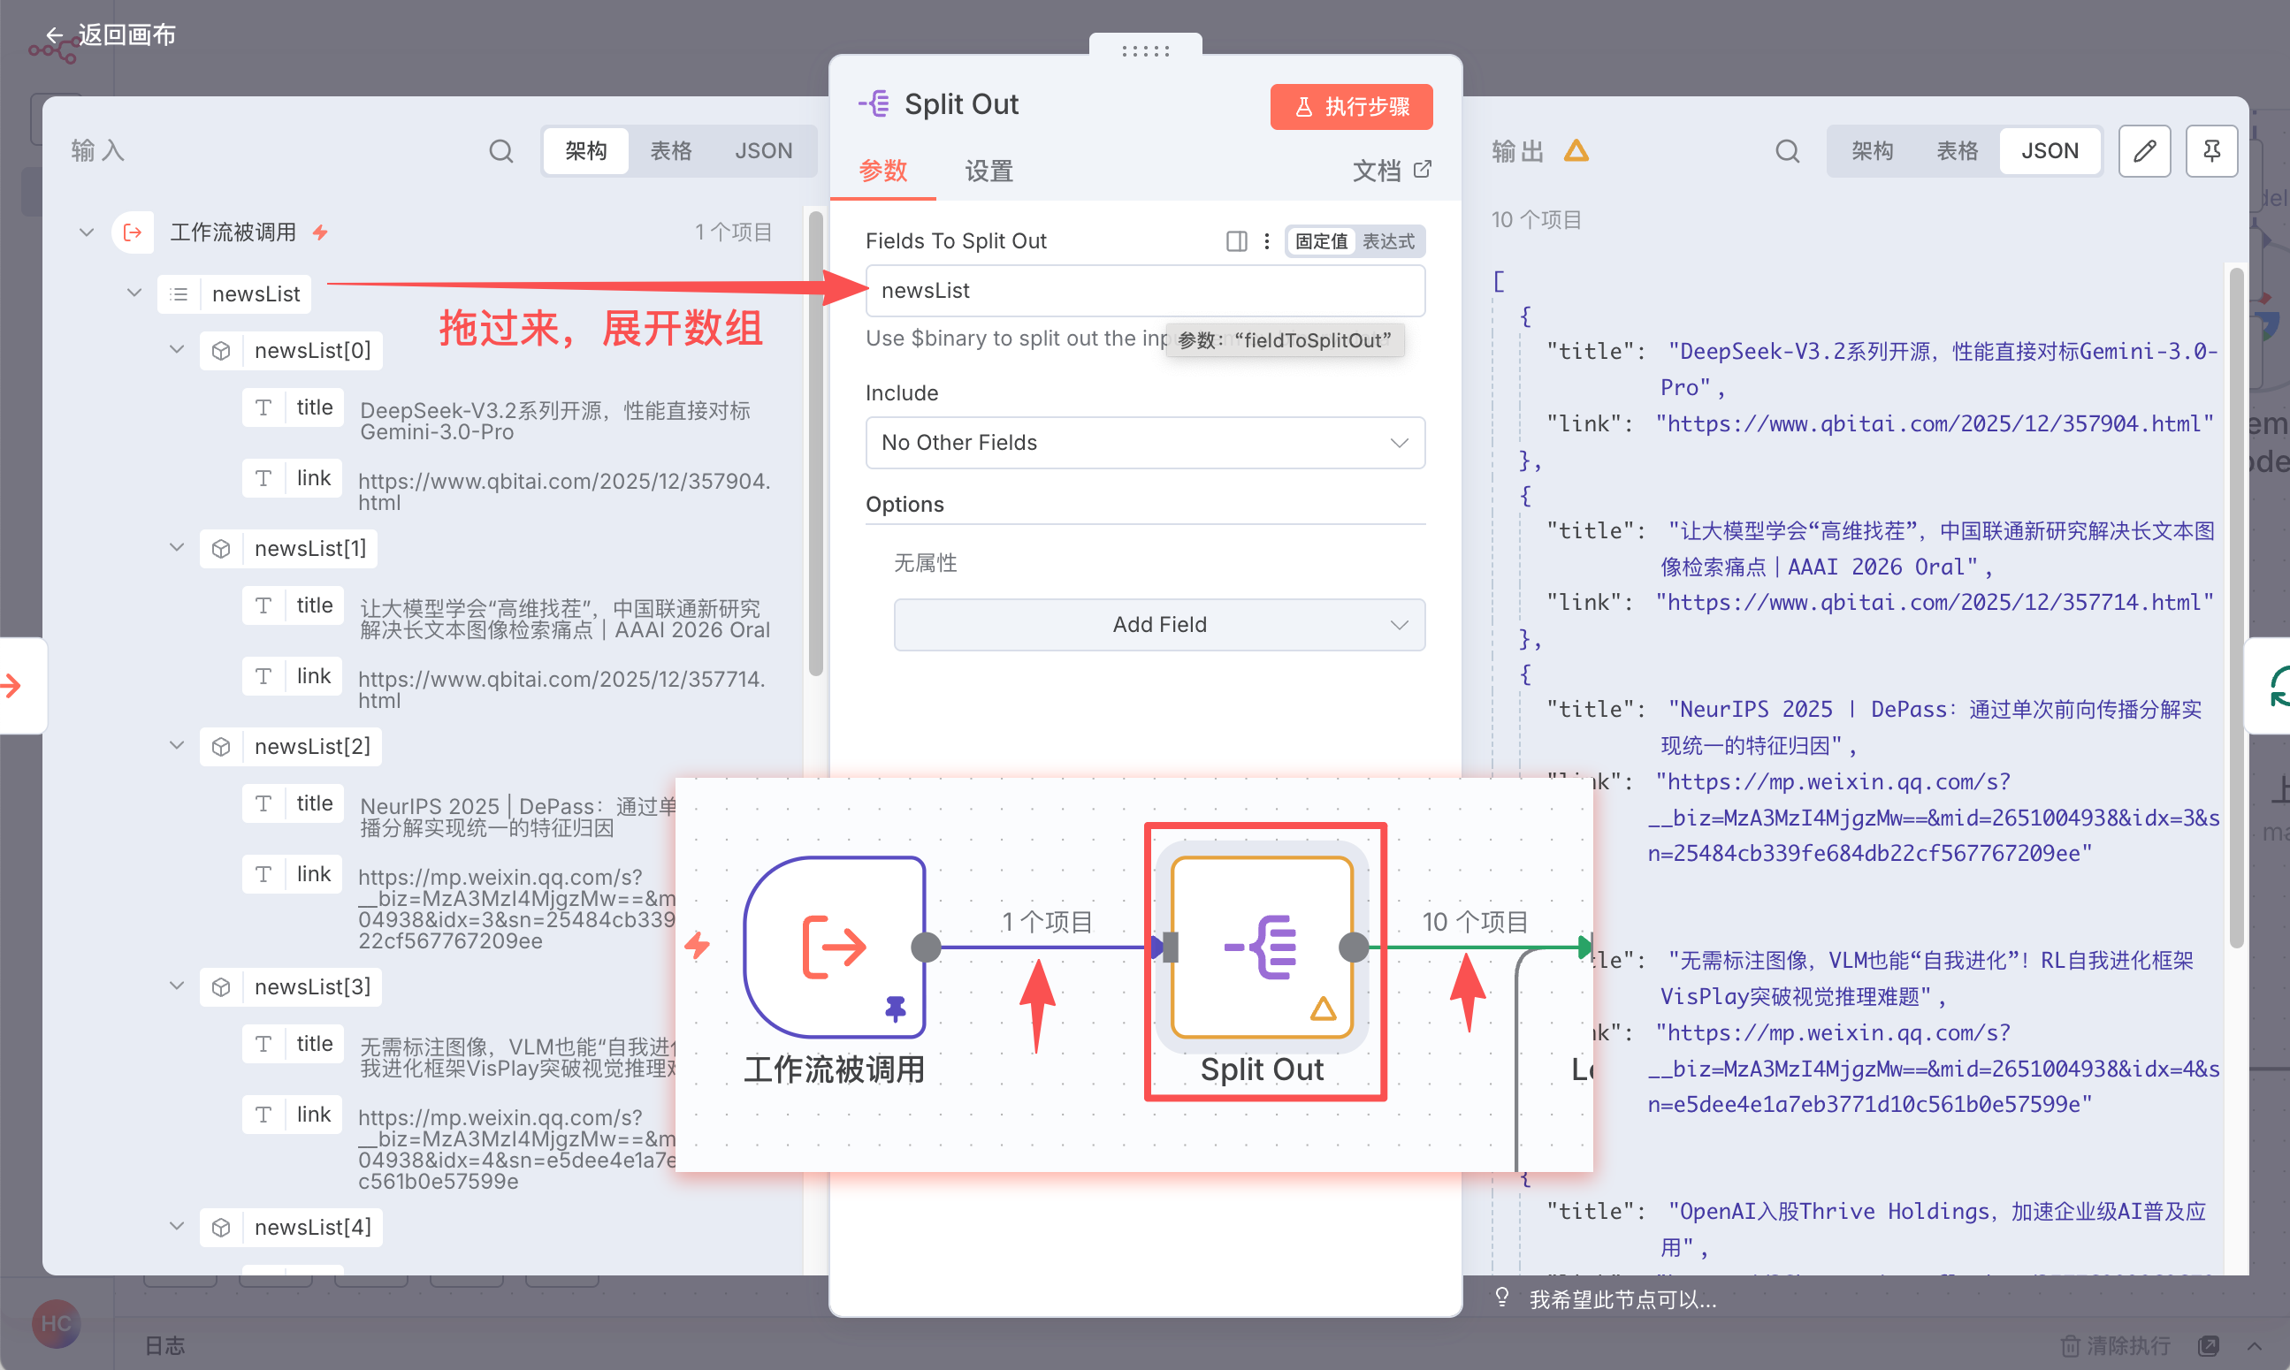The image size is (2290, 1370).
Task: Click the pin output data icon
Action: click(x=2211, y=150)
